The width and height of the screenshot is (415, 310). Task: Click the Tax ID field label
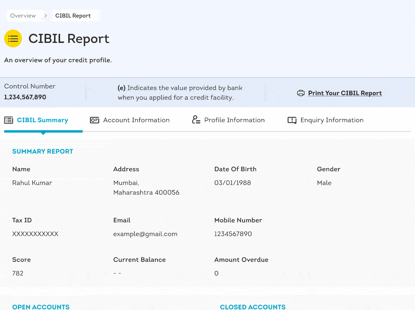pos(22,220)
